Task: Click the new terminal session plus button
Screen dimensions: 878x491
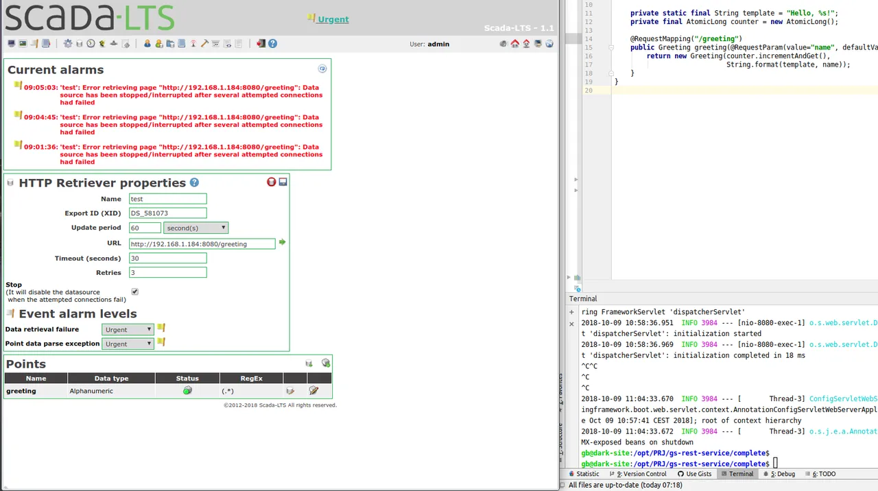Action: (x=571, y=312)
